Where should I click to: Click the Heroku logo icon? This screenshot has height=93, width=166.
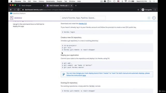[12, 18]
